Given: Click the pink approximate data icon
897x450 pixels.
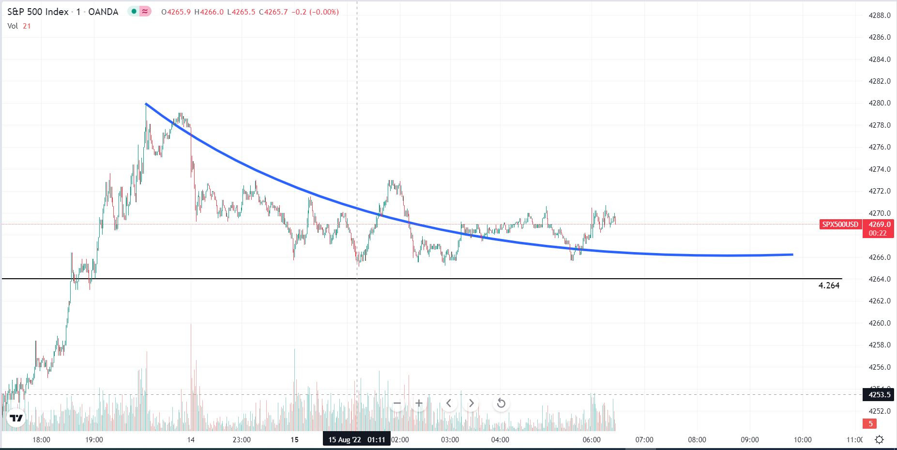Looking at the screenshot, I should [x=145, y=12].
